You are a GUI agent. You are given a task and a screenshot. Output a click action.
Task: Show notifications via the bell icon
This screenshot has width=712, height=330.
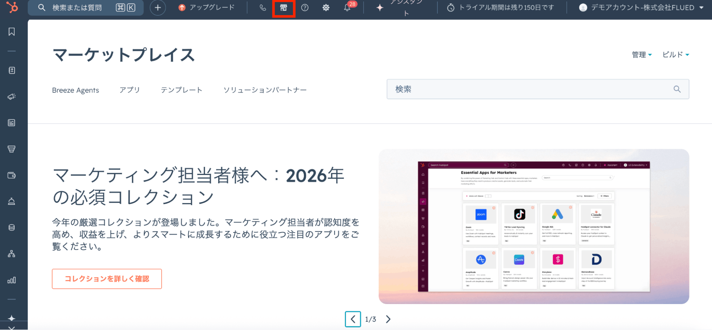coord(347,7)
